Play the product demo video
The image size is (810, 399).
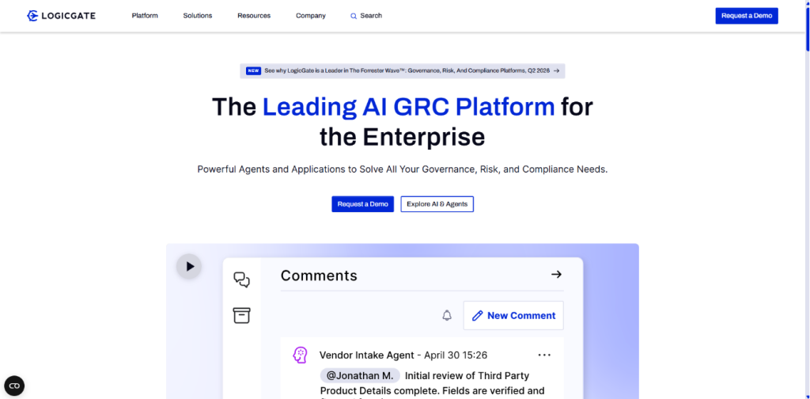pyautogui.click(x=189, y=267)
